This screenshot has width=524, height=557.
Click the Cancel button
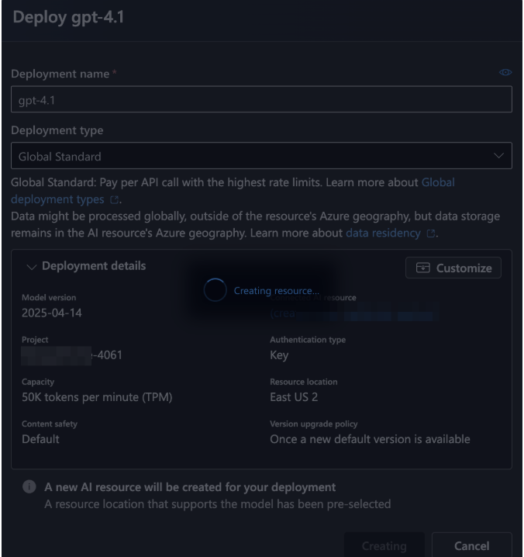(471, 545)
